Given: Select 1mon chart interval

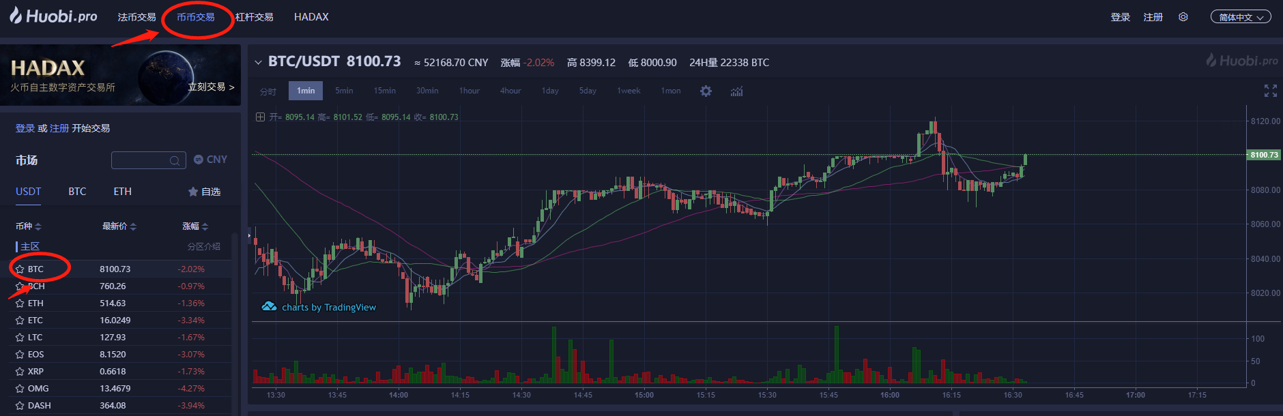Looking at the screenshot, I should (x=671, y=91).
